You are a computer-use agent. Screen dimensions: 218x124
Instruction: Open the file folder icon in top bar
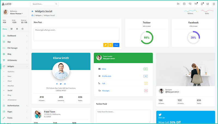[x=178, y=4]
